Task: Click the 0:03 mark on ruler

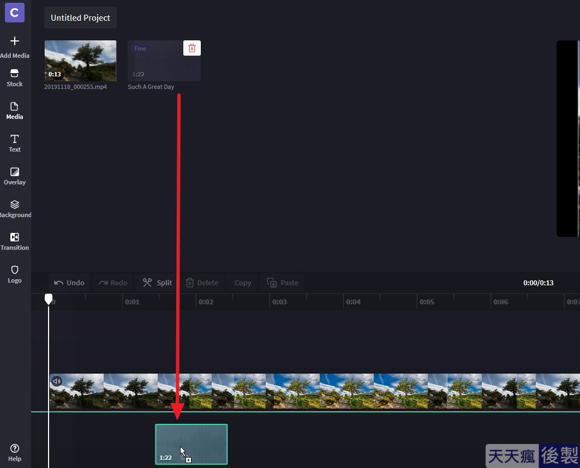Action: 279,302
